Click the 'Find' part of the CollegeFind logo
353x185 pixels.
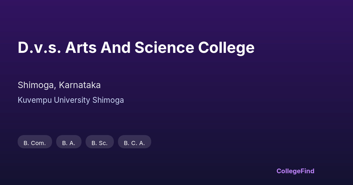(x=307, y=171)
